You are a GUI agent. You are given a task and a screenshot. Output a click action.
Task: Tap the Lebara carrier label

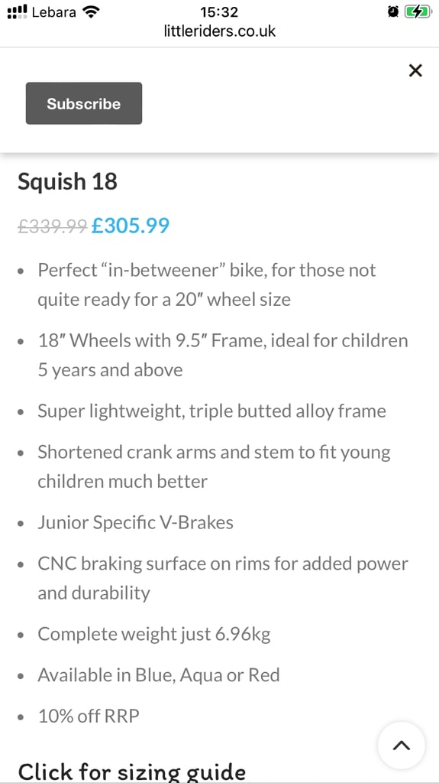coord(54,12)
